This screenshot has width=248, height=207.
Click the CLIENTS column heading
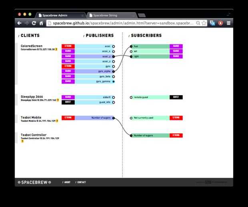30,36
